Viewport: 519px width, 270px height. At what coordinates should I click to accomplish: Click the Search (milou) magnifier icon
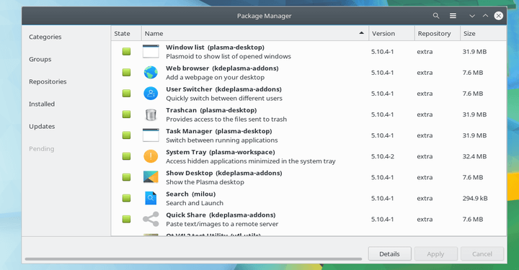[151, 198]
